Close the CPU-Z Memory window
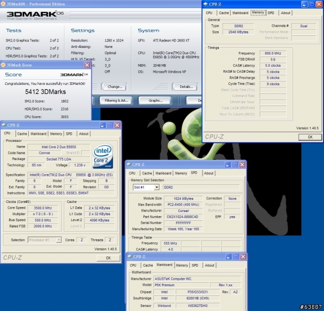This screenshot has width=324, height=311. pyautogui.click(x=319, y=4)
